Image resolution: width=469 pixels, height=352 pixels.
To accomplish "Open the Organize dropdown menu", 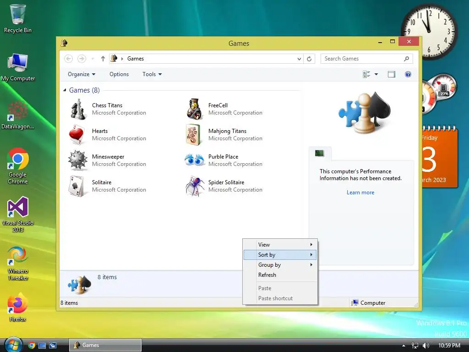I will click(82, 74).
